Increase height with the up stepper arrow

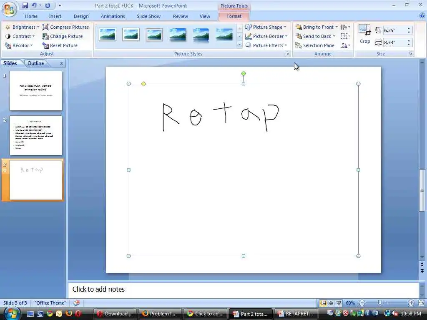tap(409, 28)
